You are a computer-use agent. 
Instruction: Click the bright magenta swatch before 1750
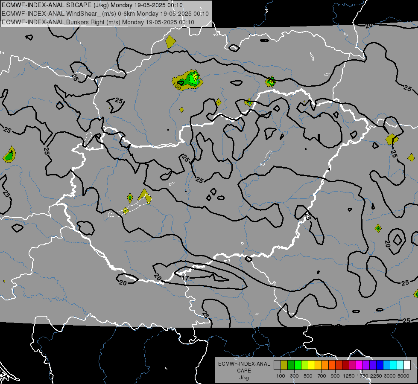(x=360, y=365)
